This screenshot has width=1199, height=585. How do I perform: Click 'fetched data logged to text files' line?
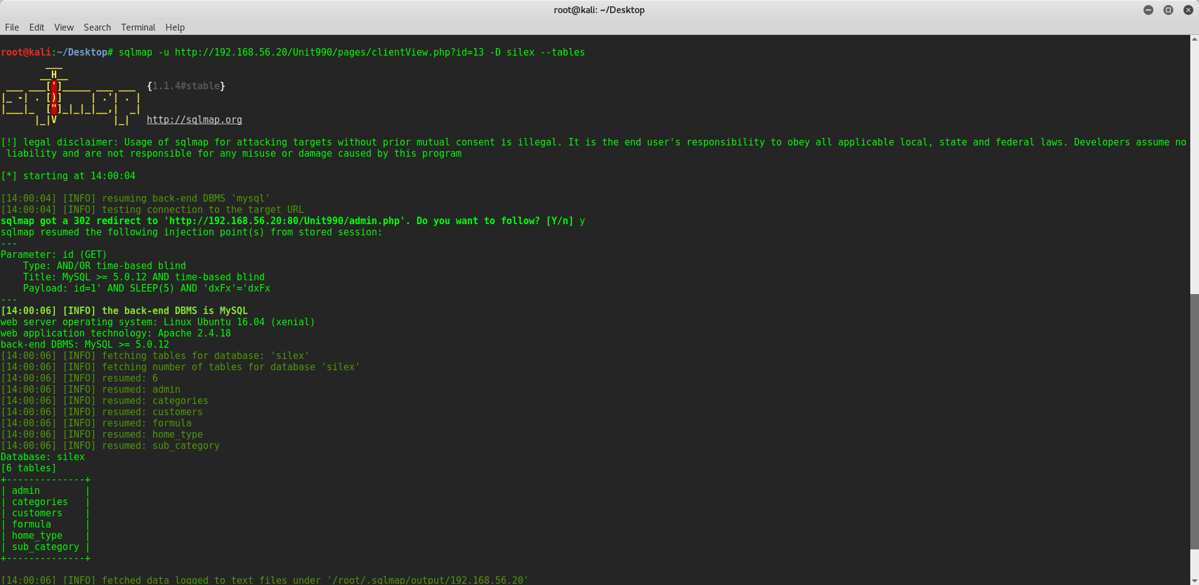point(265,580)
